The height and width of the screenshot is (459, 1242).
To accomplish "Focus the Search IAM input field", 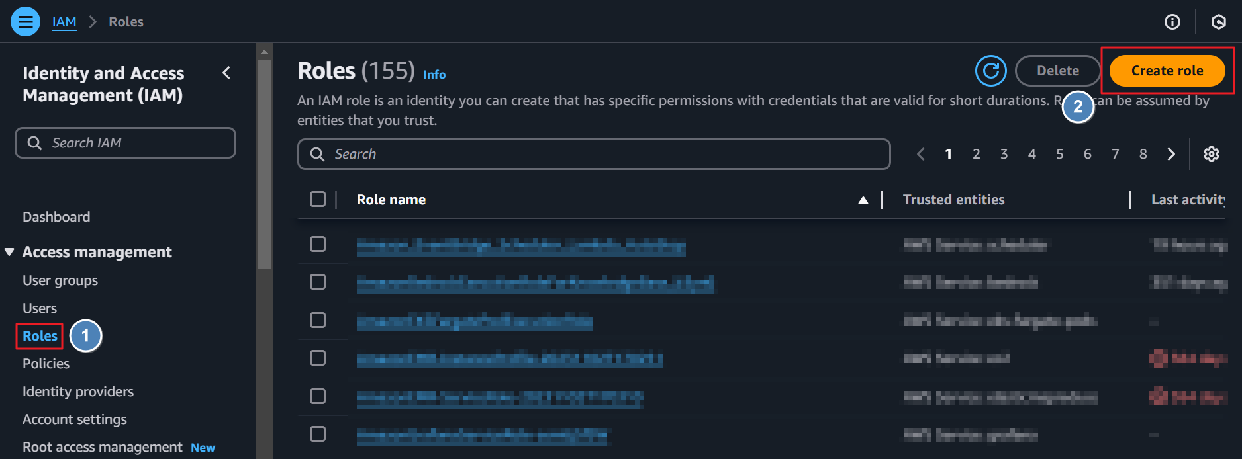I will click(125, 143).
